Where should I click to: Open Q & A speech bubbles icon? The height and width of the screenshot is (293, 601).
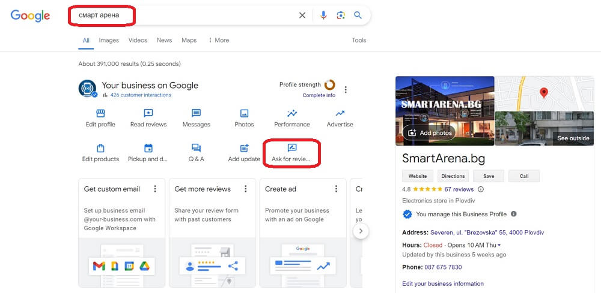coord(197,148)
